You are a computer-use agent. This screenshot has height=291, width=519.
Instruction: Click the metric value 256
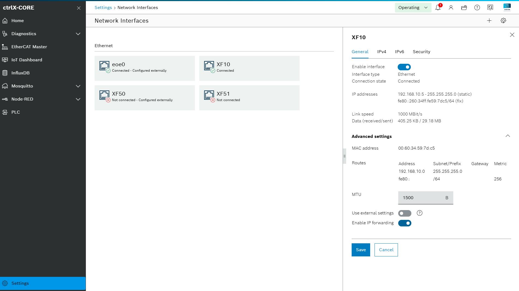497,179
